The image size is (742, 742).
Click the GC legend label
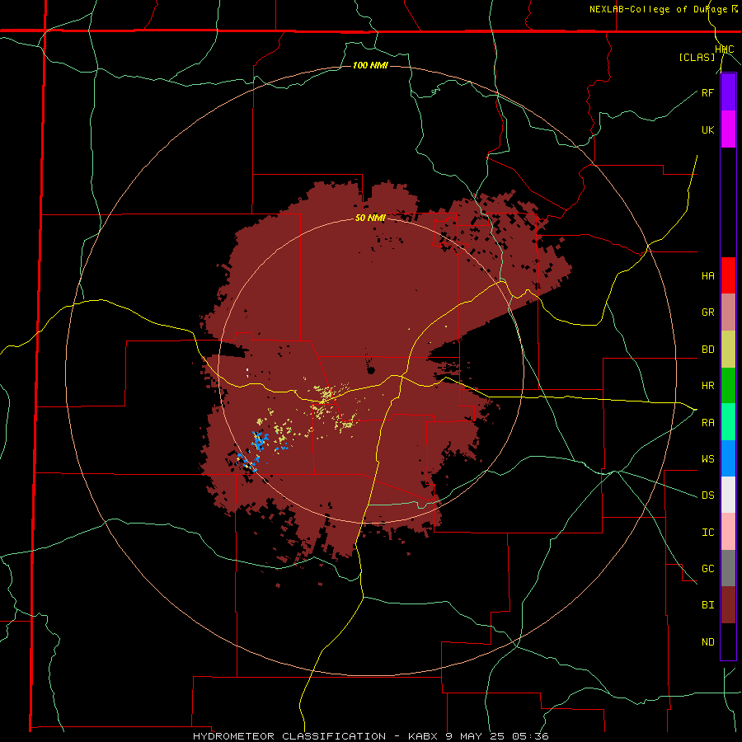[707, 569]
